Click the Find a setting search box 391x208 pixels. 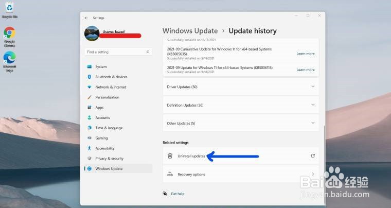(118, 52)
